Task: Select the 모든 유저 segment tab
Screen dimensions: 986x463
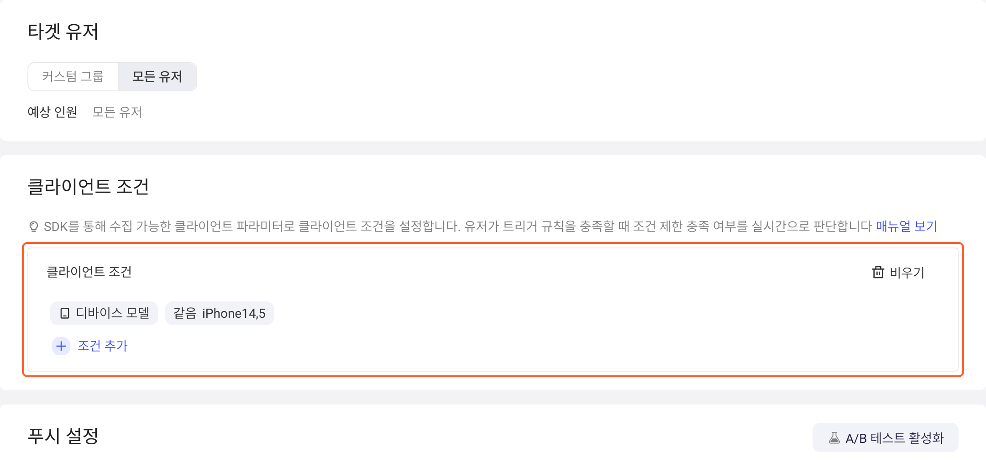Action: [157, 76]
